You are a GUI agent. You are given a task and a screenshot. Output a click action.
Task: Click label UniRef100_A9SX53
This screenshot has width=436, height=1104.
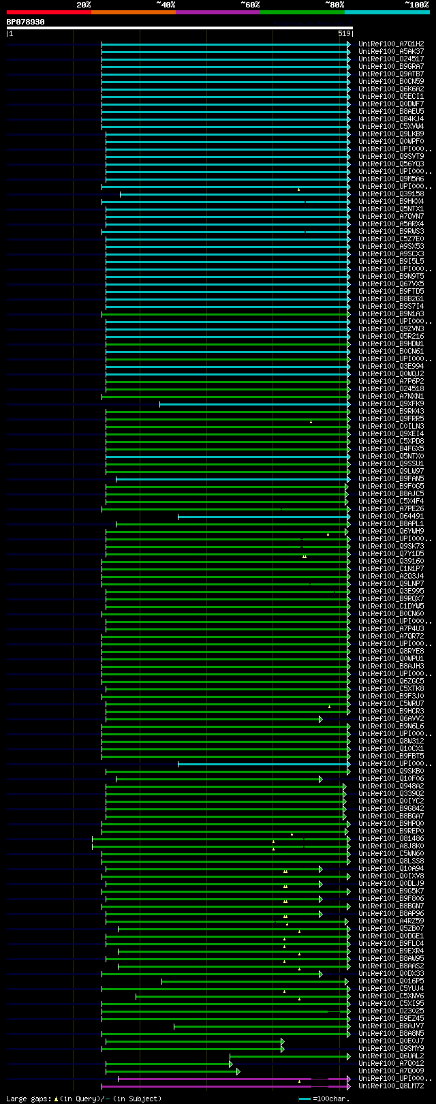392,247
